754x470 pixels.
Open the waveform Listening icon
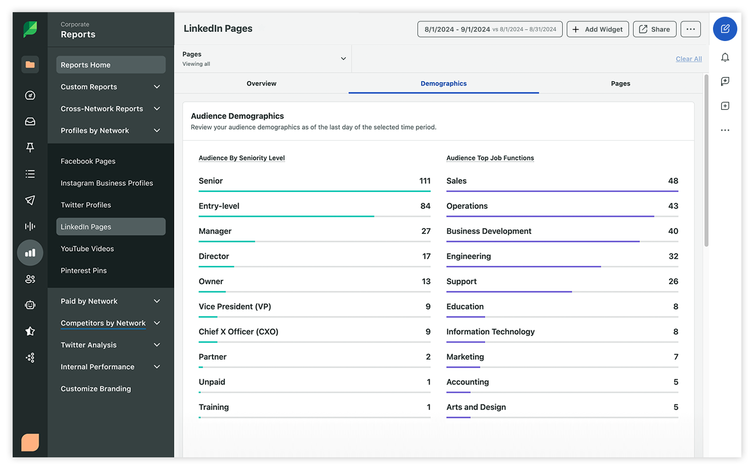click(30, 226)
